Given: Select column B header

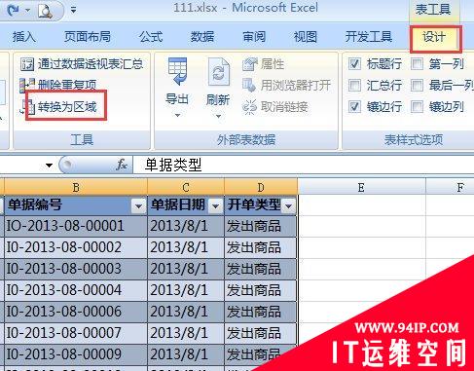Looking at the screenshot, I should 76,187.
